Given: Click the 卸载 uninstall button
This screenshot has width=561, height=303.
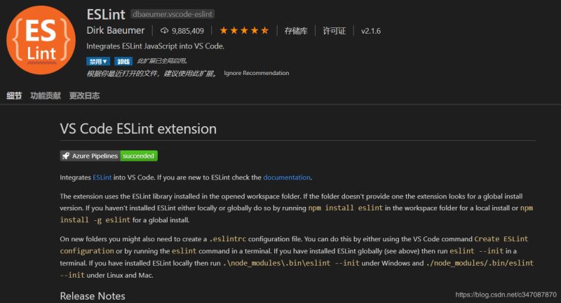Looking at the screenshot, I should pyautogui.click(x=123, y=62).
